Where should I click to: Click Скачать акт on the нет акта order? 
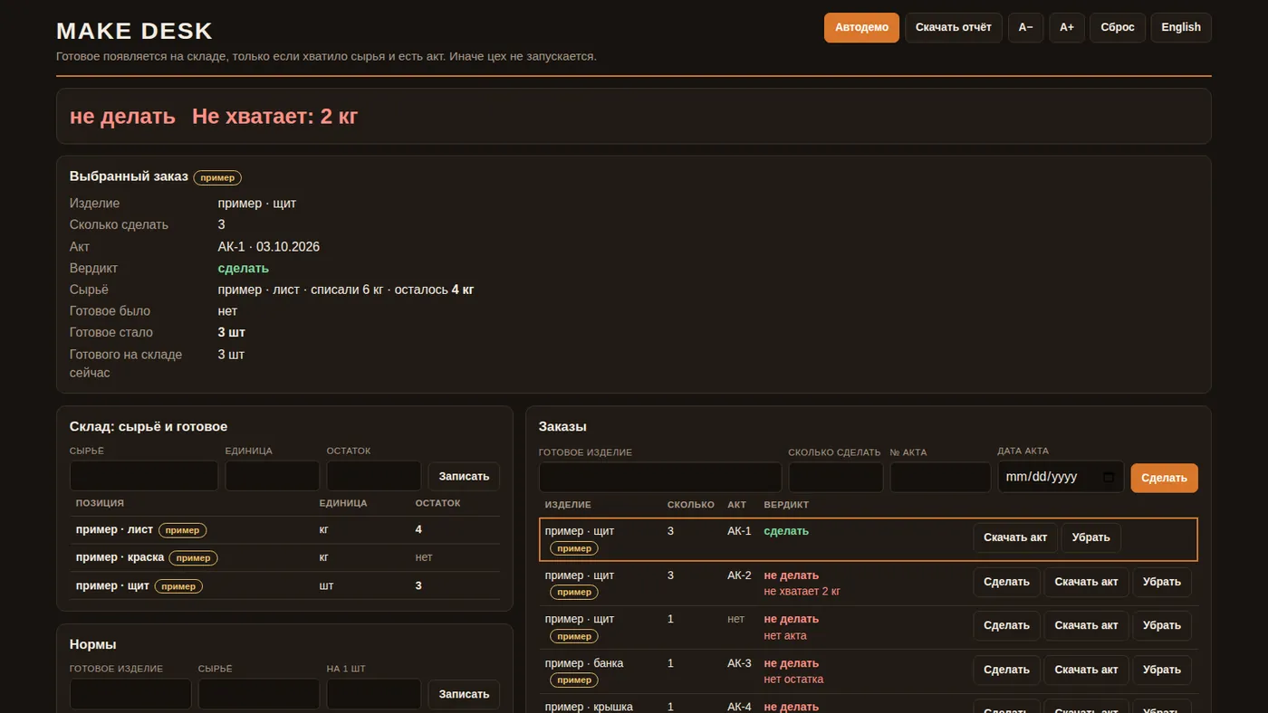click(1087, 625)
